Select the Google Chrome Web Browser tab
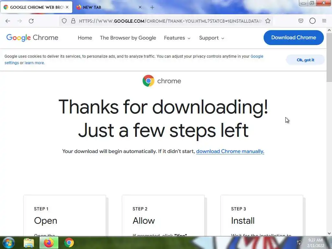Viewport: 332px width, 249px height. pyautogui.click(x=36, y=7)
